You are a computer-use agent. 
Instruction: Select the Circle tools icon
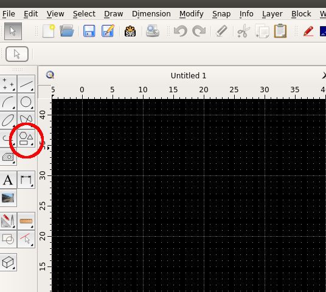26,102
